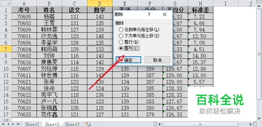Screen dimensions: 262x127
Task: Click the standard deviation cell 15.37
Action: click(x=201, y=62)
